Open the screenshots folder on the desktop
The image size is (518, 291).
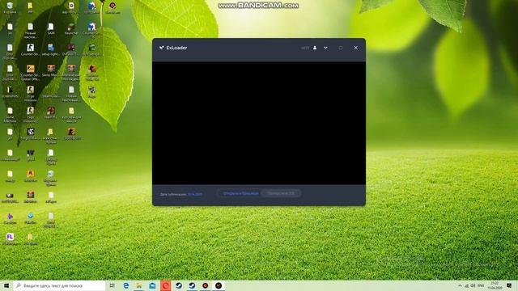[10, 91]
